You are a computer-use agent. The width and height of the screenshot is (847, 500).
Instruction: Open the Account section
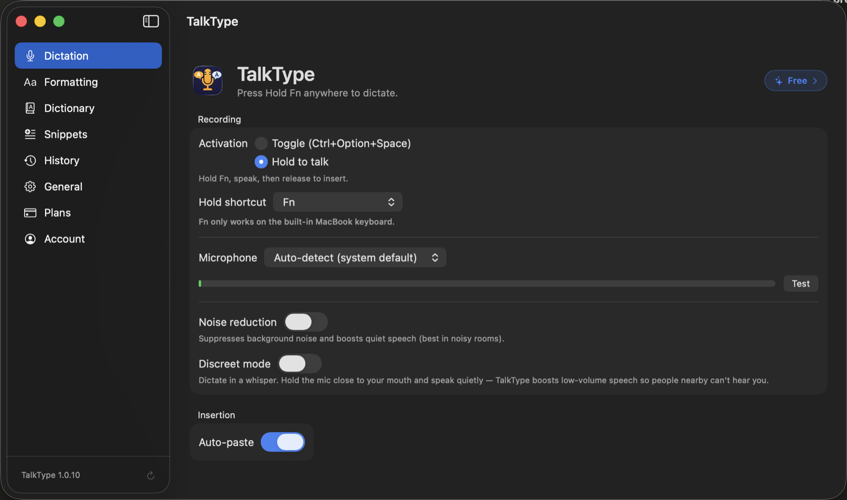coord(88,239)
